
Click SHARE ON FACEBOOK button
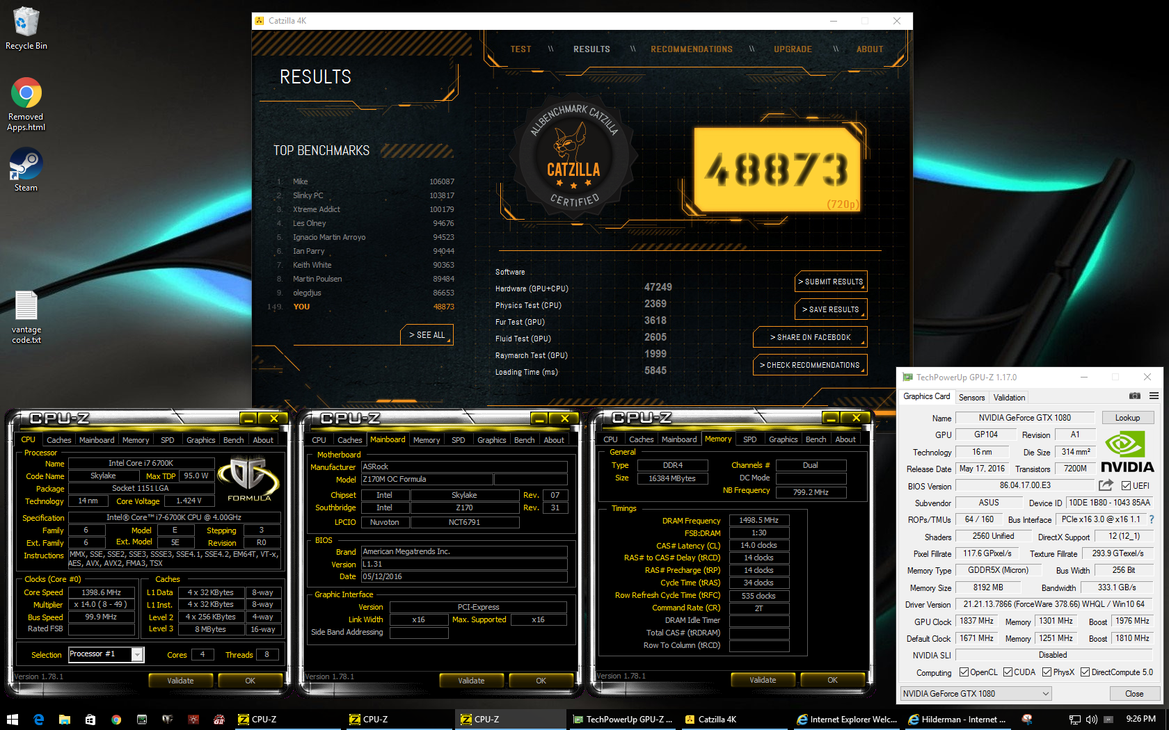point(810,337)
